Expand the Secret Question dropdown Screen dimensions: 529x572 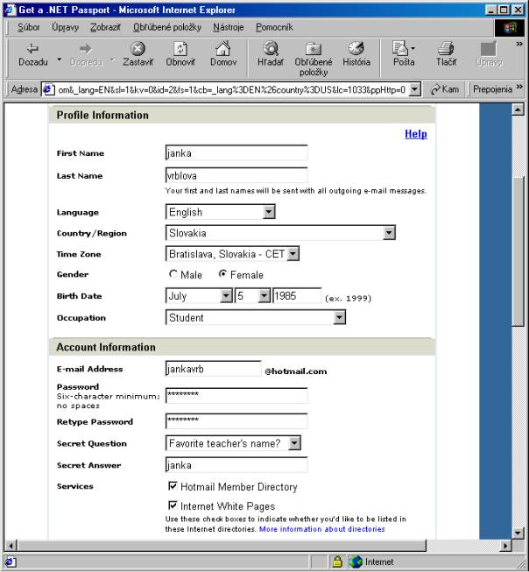coord(294,444)
